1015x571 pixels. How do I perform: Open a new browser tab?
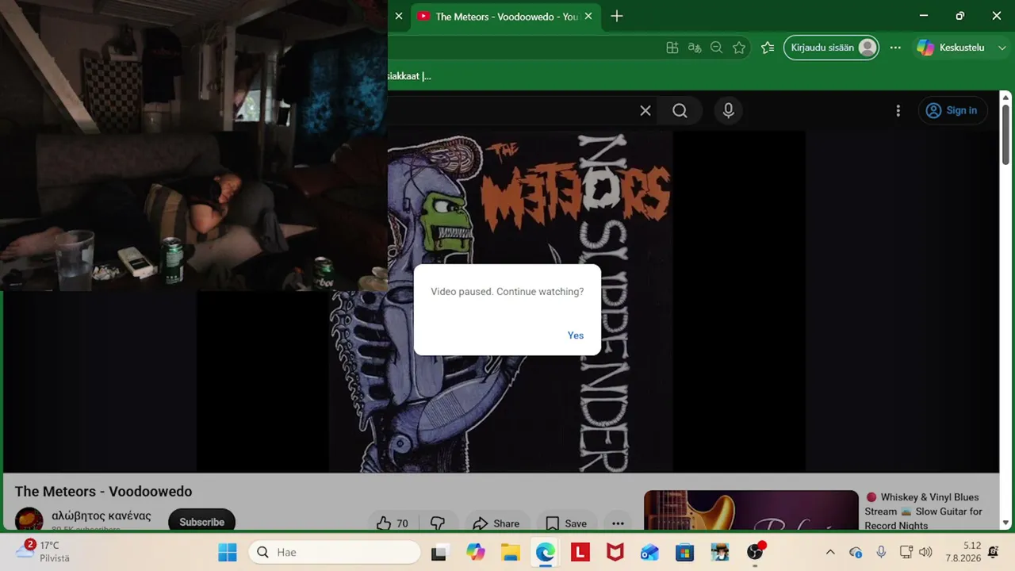pos(617,16)
